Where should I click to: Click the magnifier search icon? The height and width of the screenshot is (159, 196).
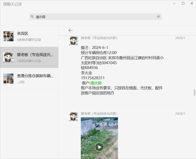coord(32,16)
